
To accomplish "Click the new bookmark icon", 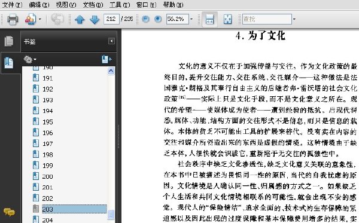I will coord(107,59).
